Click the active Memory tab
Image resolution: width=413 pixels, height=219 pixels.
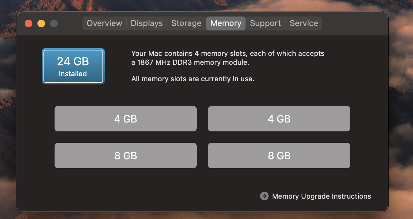click(x=226, y=23)
